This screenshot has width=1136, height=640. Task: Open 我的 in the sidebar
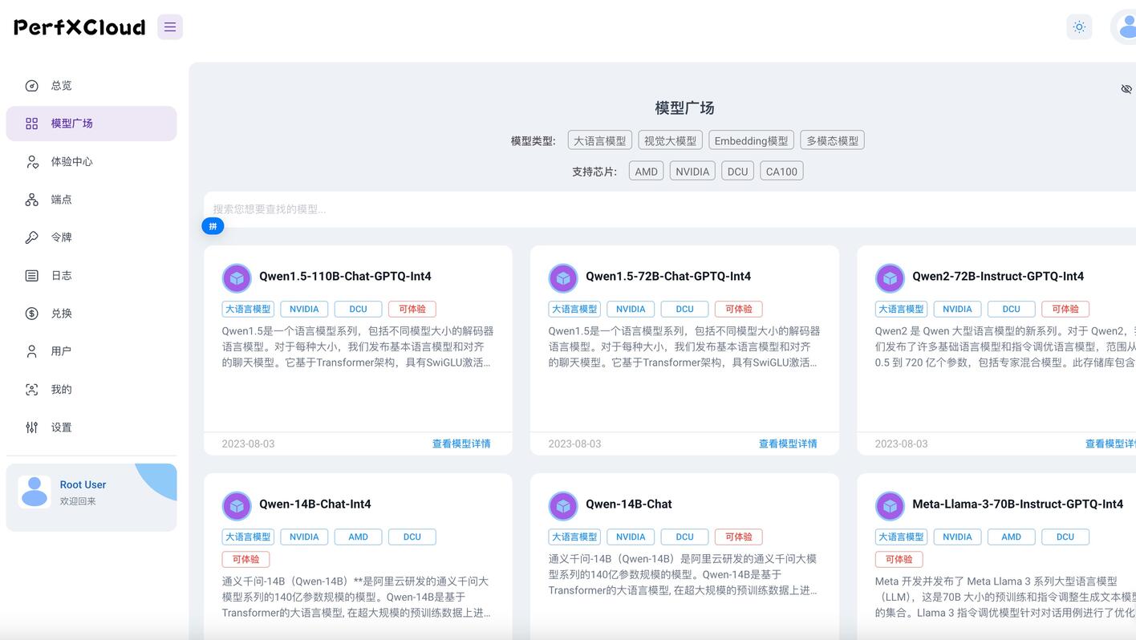click(x=91, y=390)
